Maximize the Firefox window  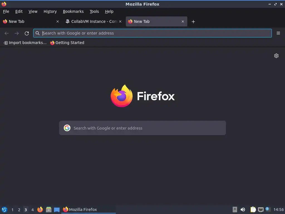[x=276, y=4]
